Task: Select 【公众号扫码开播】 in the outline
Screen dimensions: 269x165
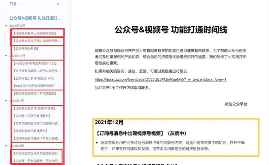Action: 26,48
